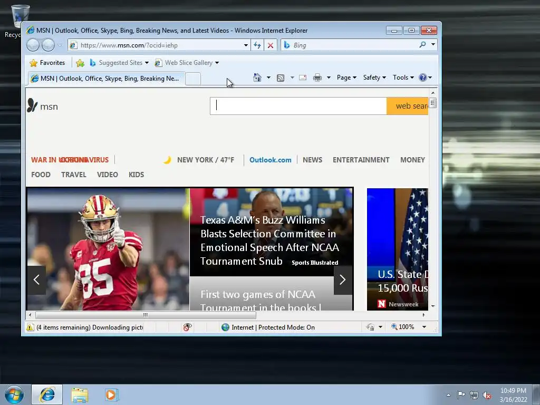Click the magnifier Search icon
This screenshot has height=405, width=540.
(x=422, y=45)
